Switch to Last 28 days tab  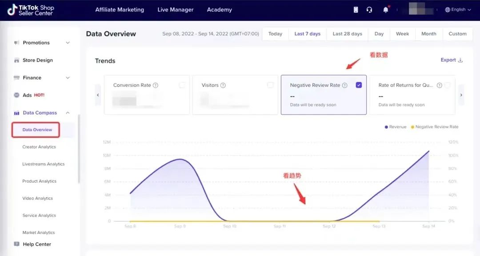(347, 34)
